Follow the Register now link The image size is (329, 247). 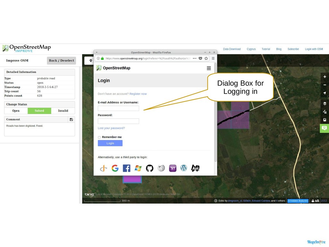[138, 94]
